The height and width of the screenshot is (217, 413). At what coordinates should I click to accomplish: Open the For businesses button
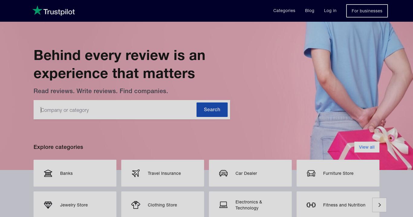(367, 11)
